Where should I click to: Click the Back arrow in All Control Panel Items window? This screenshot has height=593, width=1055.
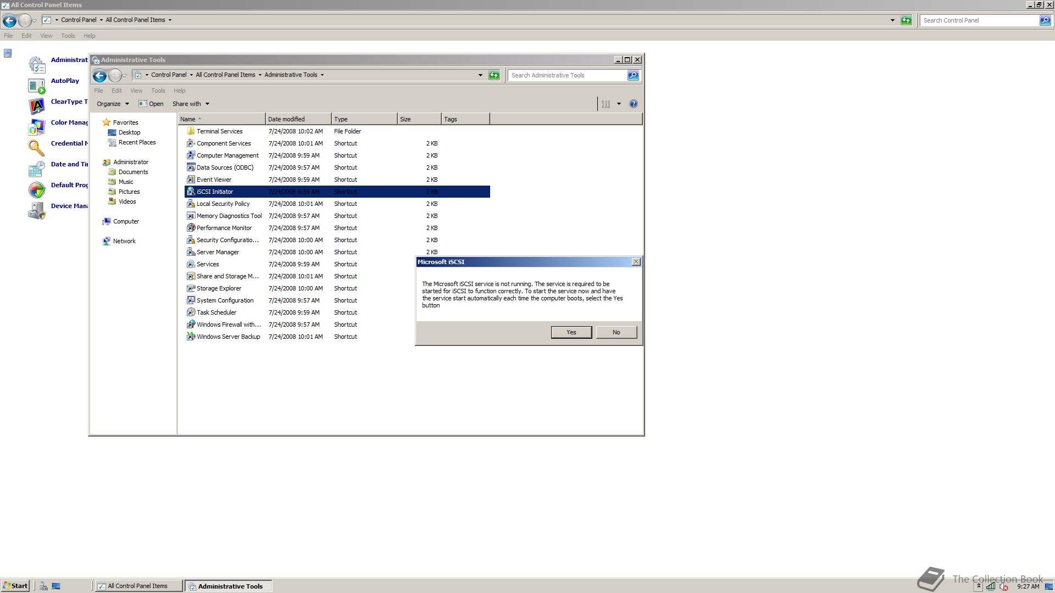click(x=9, y=20)
